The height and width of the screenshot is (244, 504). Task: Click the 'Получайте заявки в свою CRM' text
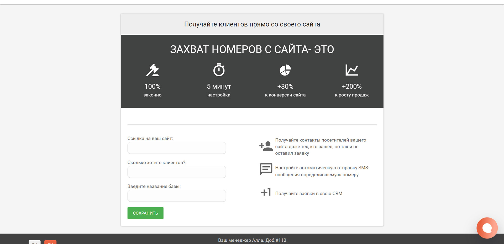coord(308,194)
